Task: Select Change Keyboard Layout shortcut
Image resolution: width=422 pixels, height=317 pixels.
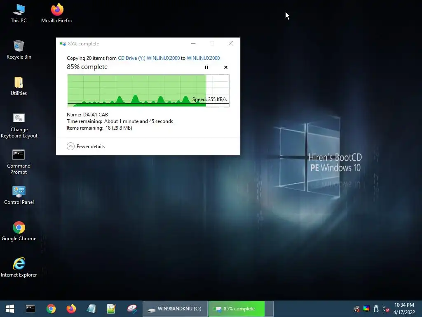Action: point(19,125)
